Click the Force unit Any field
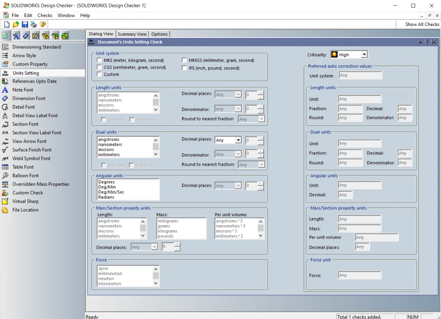Screen dimensions: 441x319 (360, 275)
